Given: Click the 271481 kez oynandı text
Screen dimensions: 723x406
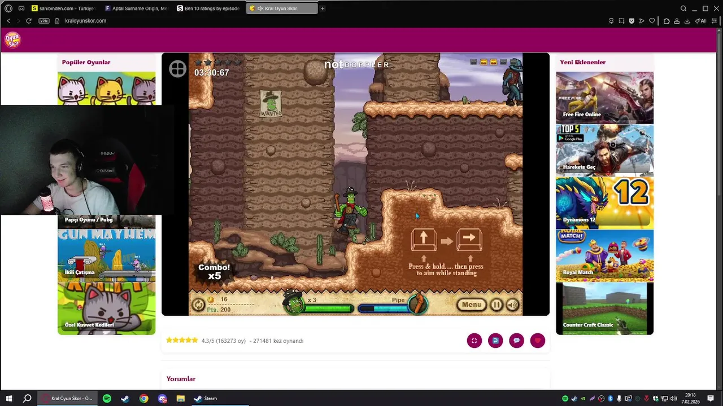Looking at the screenshot, I should (278, 341).
